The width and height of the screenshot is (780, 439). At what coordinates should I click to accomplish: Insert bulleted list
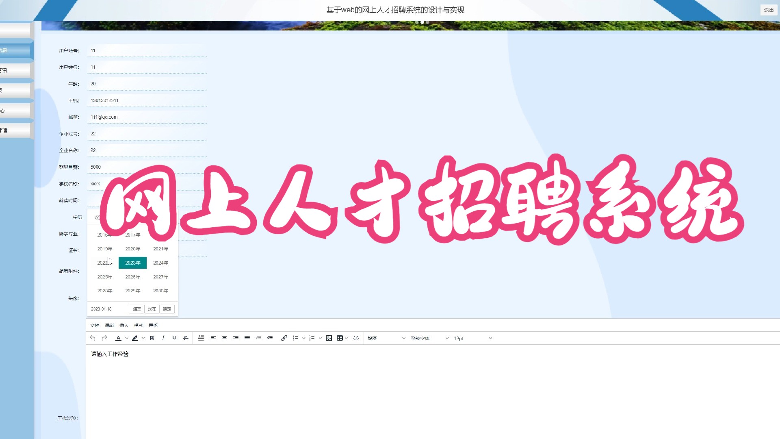click(295, 338)
